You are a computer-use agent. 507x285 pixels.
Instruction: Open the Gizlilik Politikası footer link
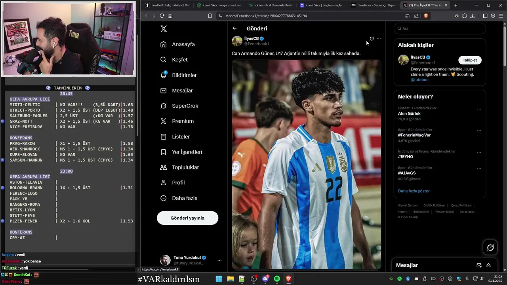pos(434,205)
